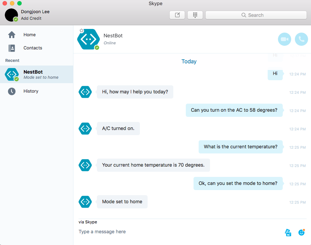Click 'Hi, how may I help you today?'

tap(135, 92)
